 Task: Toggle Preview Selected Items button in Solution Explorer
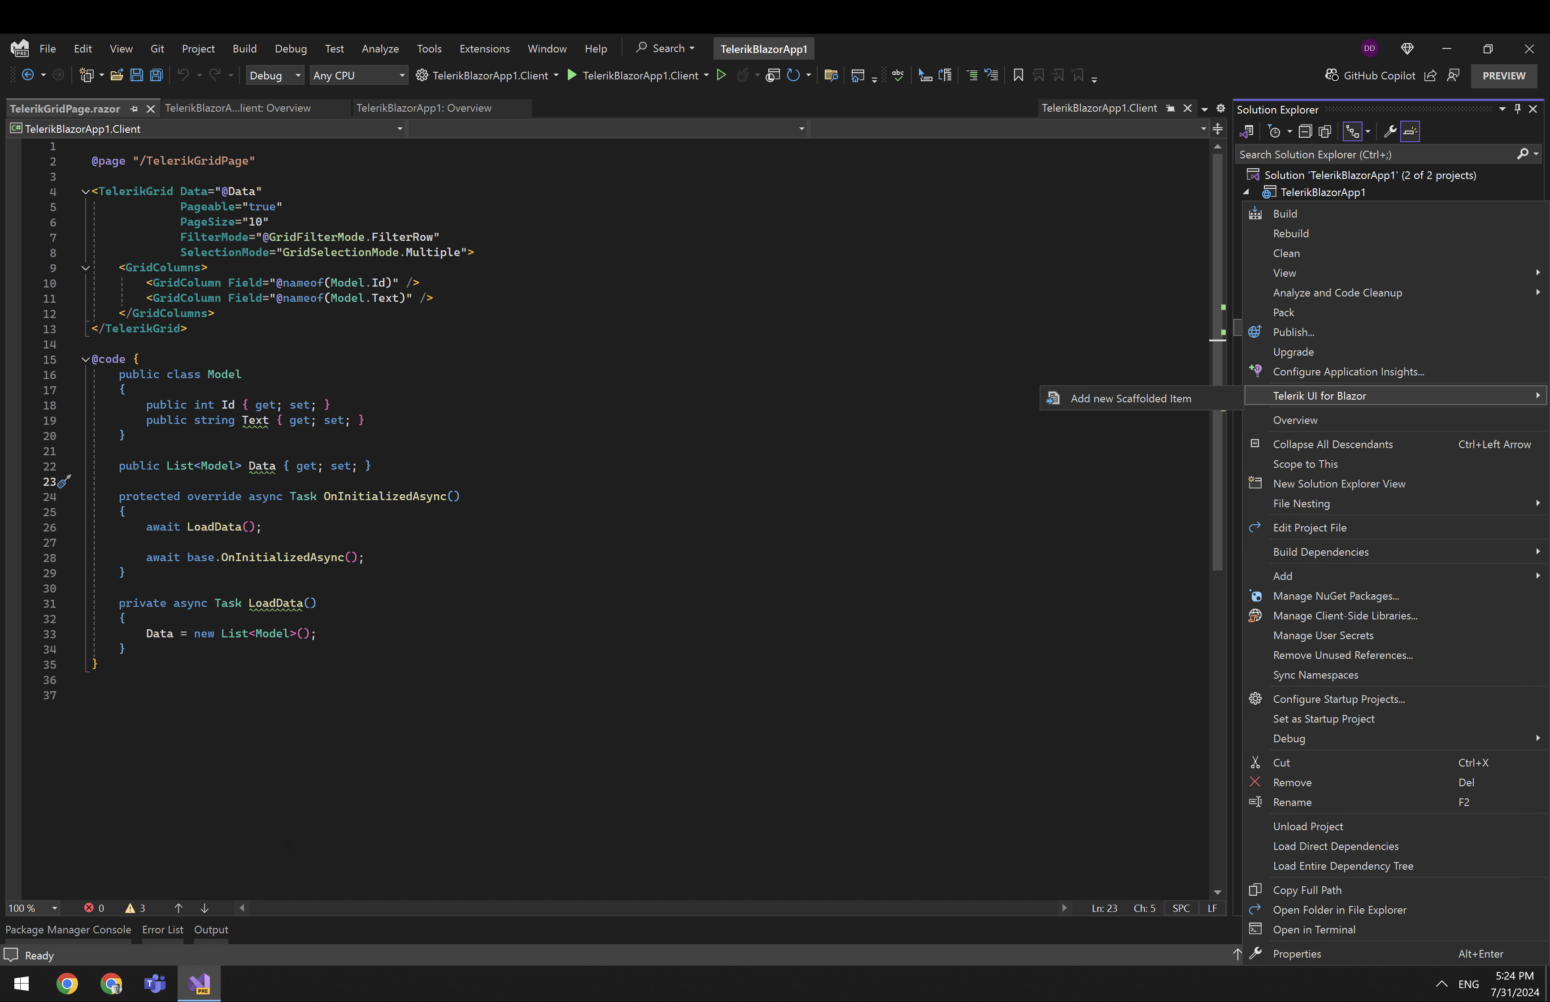tap(1410, 132)
